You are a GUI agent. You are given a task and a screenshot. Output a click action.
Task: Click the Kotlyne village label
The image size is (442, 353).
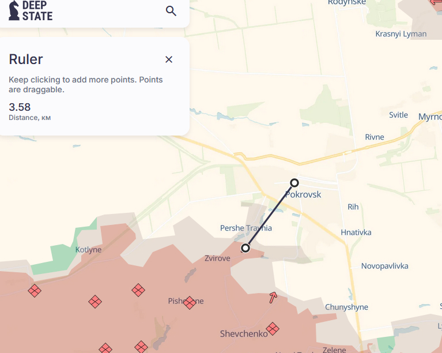pos(88,250)
